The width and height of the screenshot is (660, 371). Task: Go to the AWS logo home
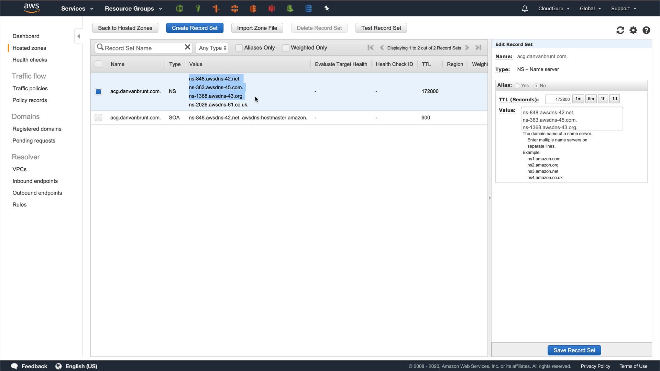[32, 8]
